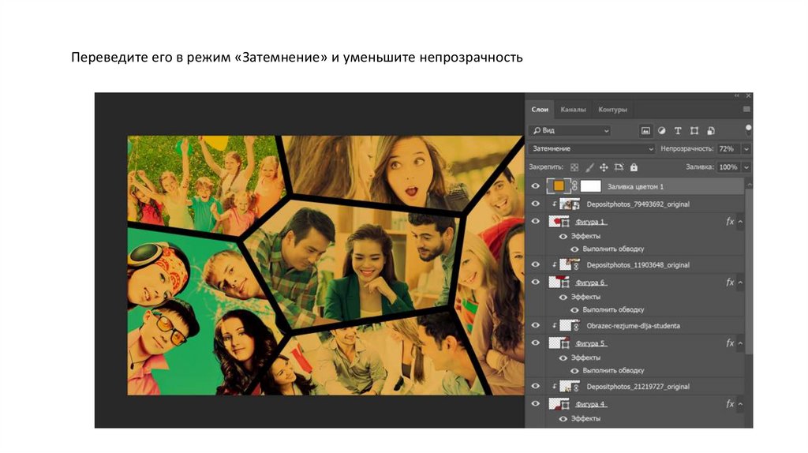Image resolution: width=808 pixels, height=453 pixels.
Task: Click the orange fill color thumbnail
Action: pos(558,186)
